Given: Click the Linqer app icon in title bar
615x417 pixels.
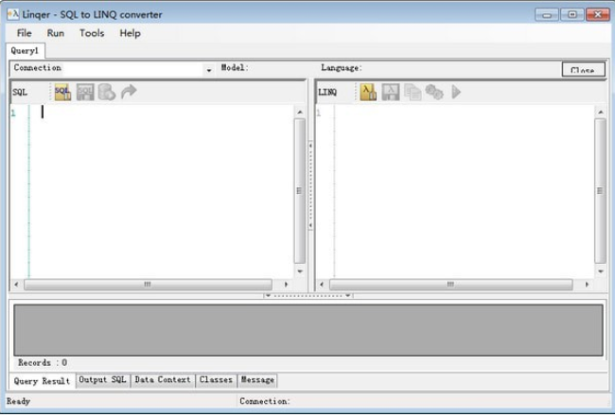Looking at the screenshot, I should 13,14.
